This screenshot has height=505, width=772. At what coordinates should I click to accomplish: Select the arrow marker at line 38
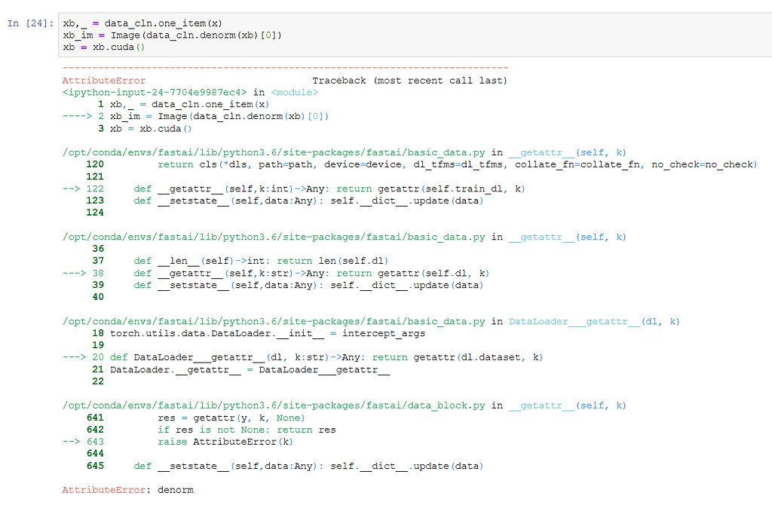(75, 273)
